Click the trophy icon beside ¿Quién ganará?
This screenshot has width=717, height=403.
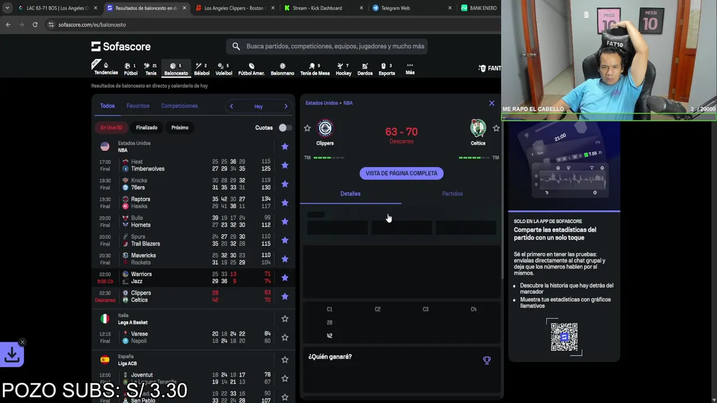(x=487, y=360)
